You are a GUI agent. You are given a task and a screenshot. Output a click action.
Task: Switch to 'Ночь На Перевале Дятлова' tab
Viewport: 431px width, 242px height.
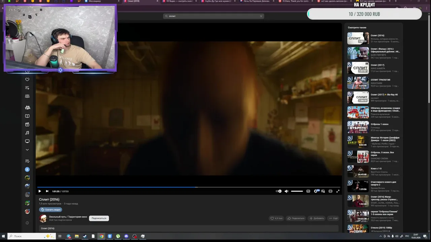(256, 1)
